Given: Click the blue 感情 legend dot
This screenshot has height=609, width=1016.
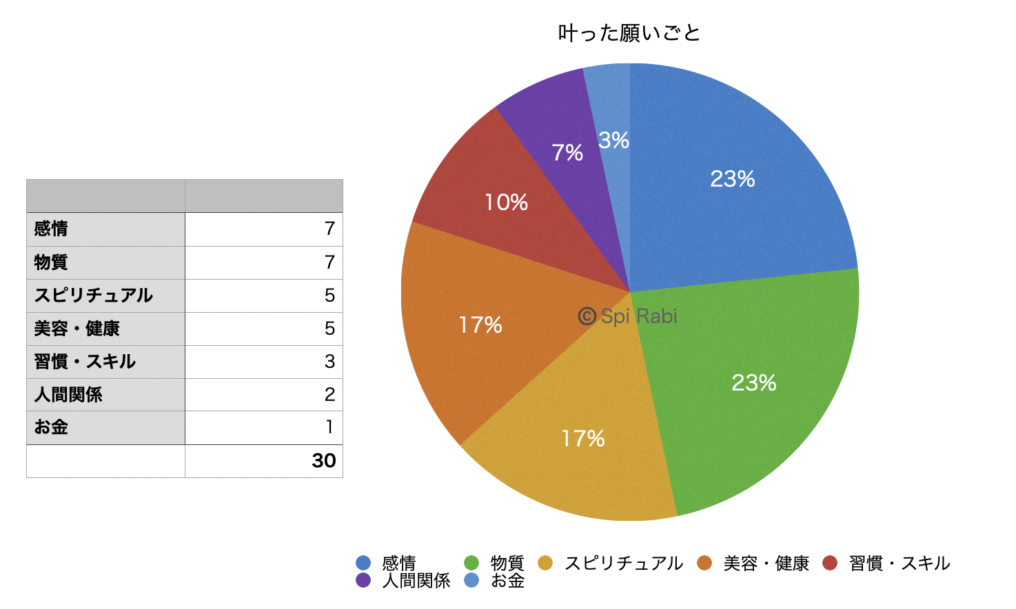Looking at the screenshot, I should (x=363, y=563).
